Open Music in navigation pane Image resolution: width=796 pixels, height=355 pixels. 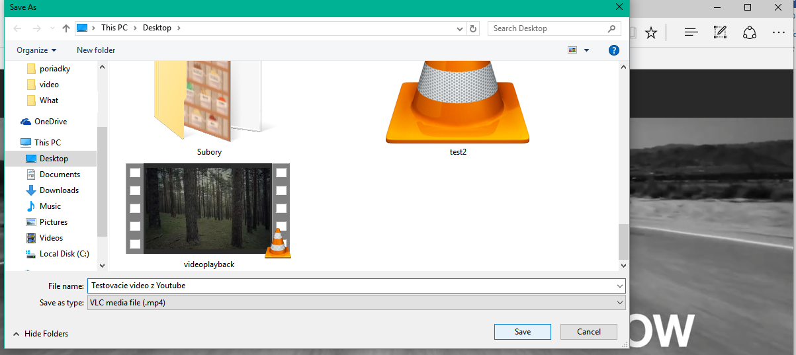click(x=50, y=206)
